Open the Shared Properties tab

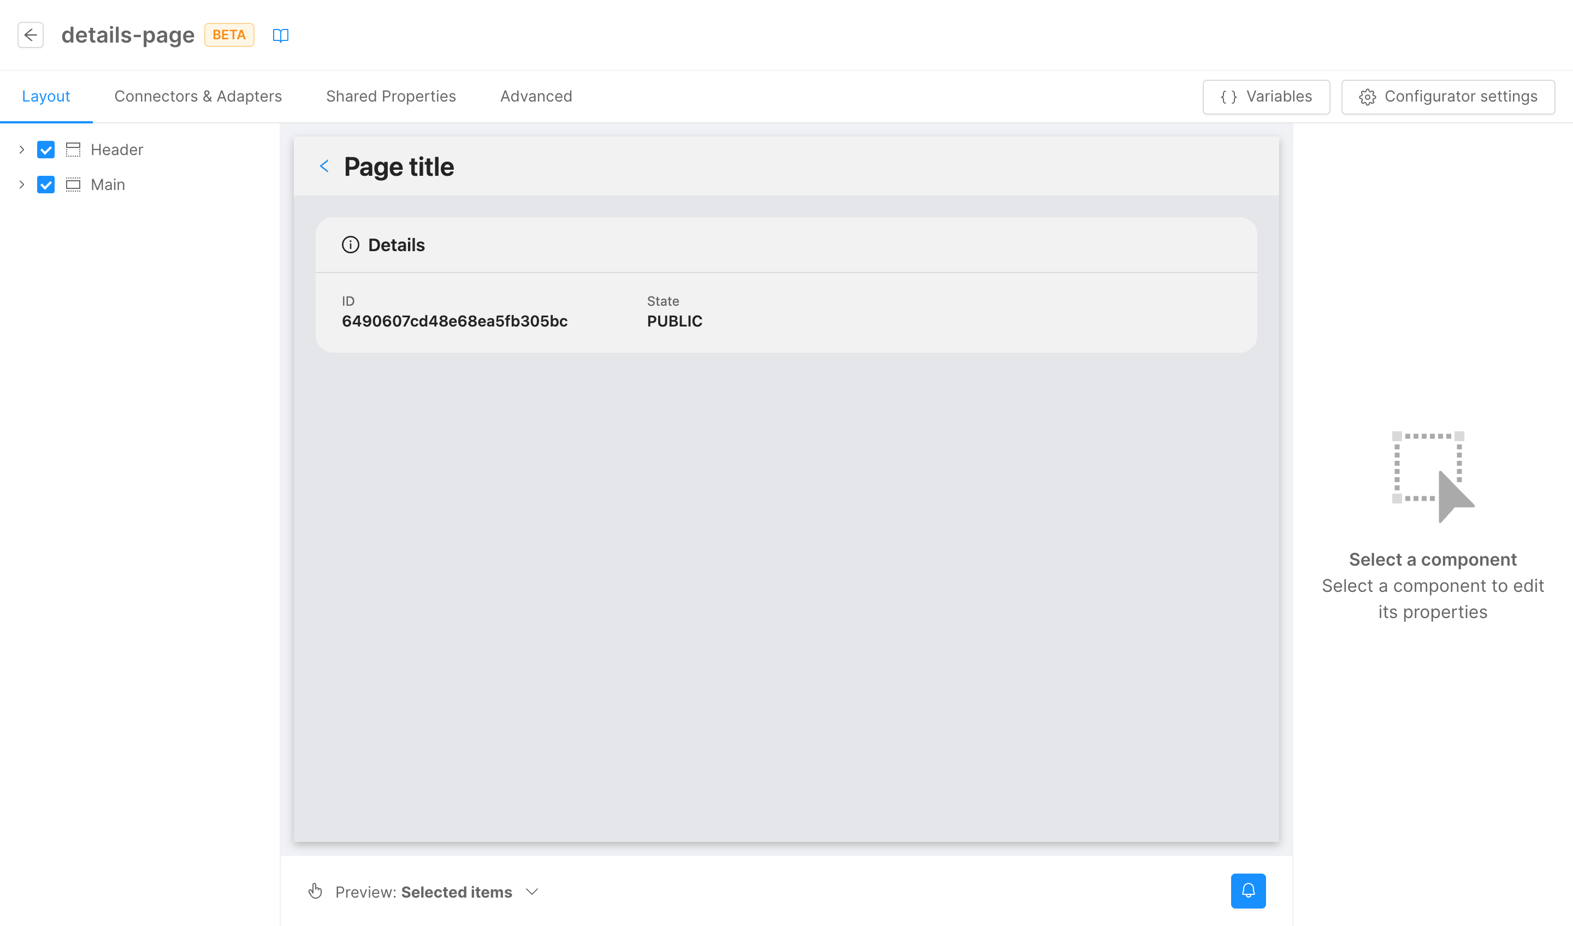[391, 96]
